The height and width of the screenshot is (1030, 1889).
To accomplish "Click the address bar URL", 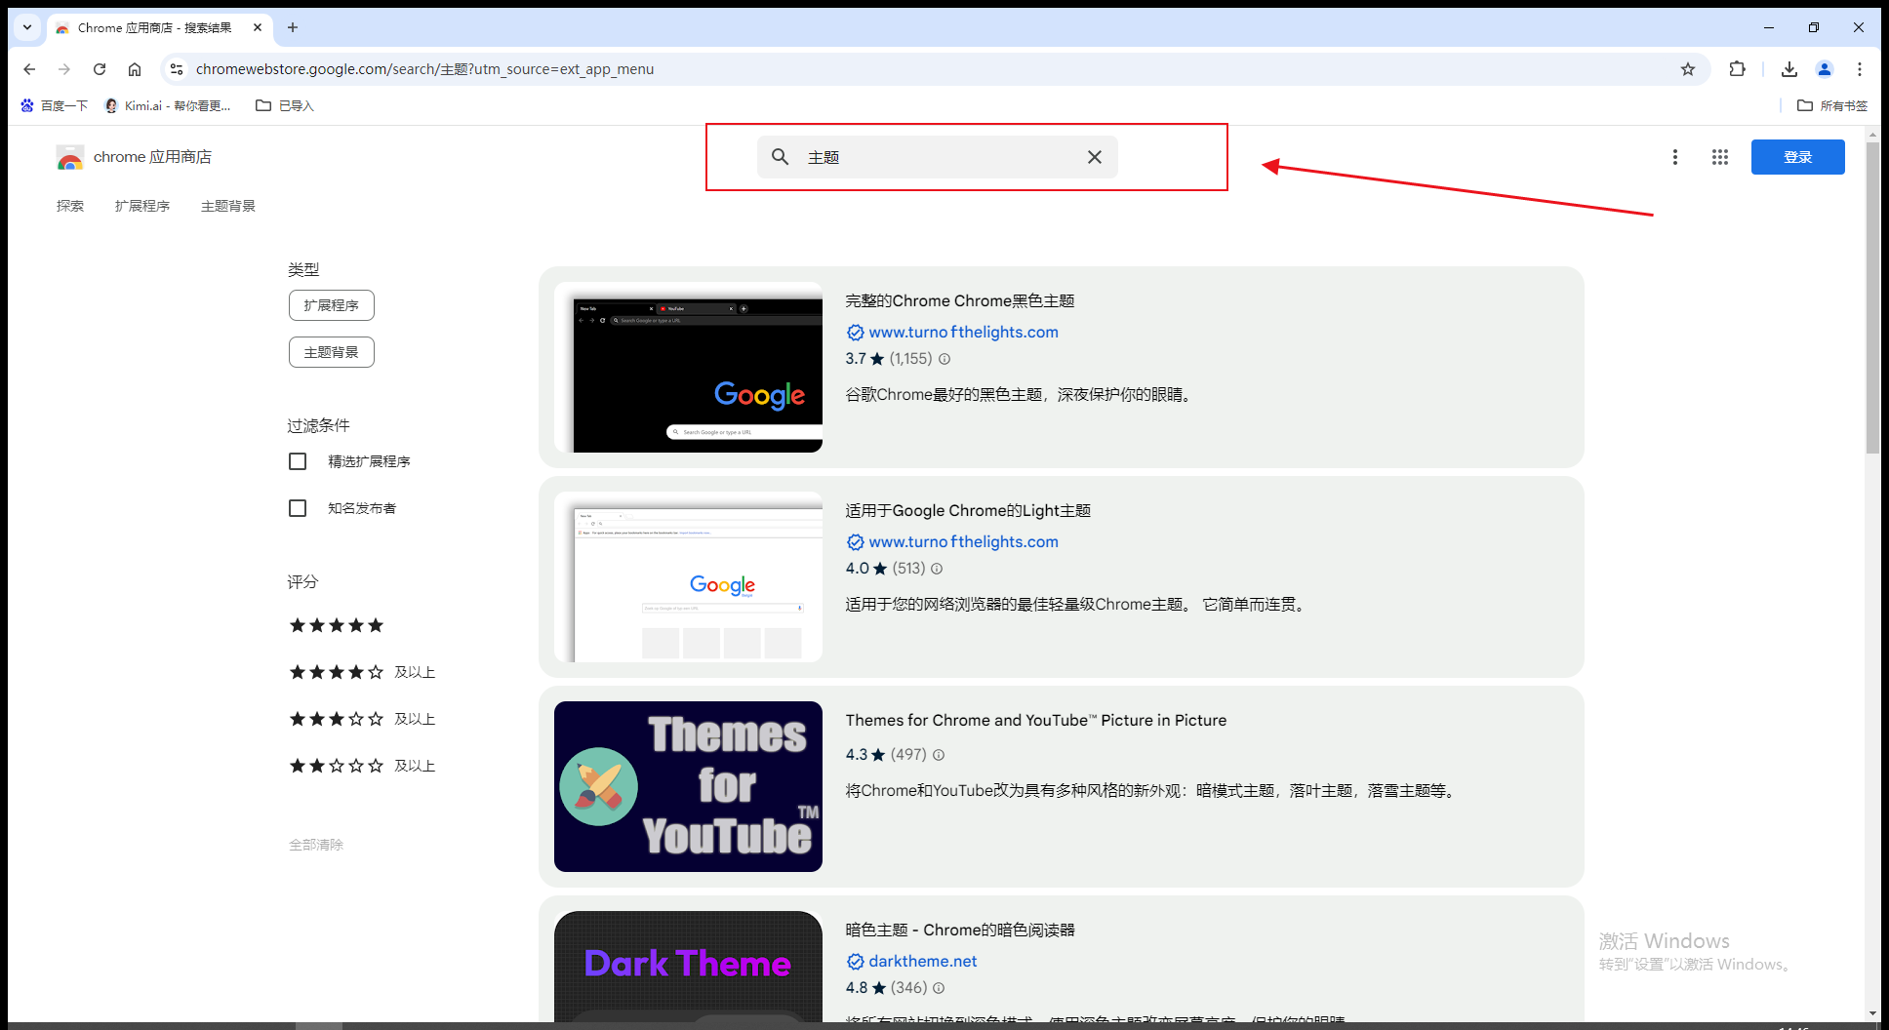I will point(424,69).
